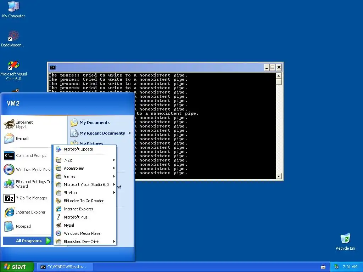Click the on-screen keyboard tray icon

coord(323,267)
